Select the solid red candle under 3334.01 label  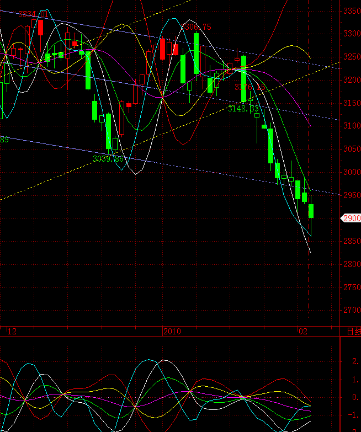click(x=40, y=27)
